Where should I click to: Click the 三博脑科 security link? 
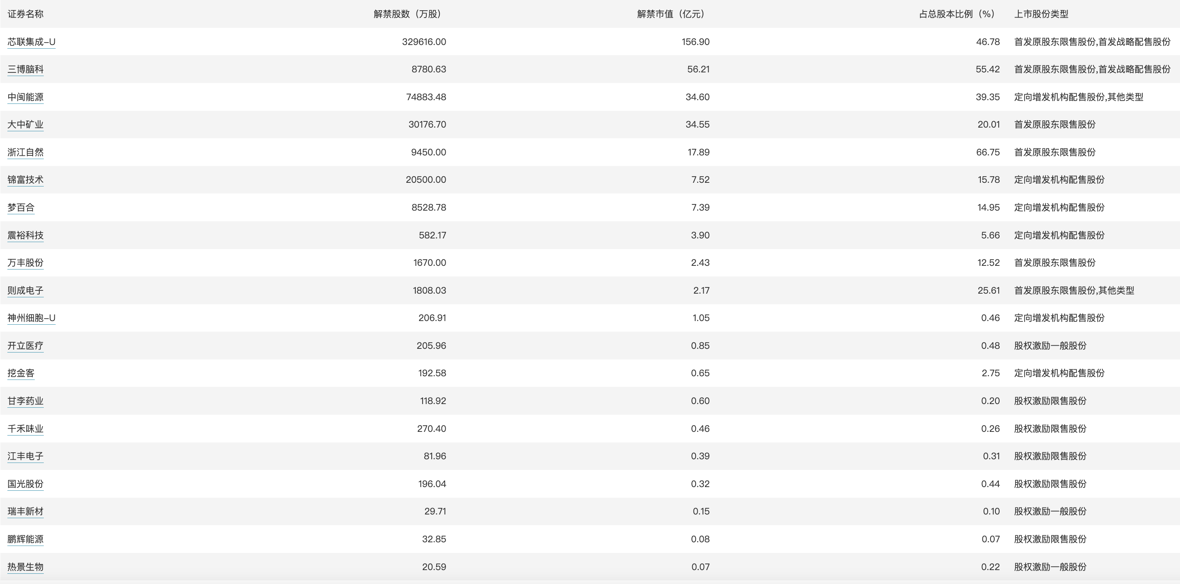tap(25, 69)
